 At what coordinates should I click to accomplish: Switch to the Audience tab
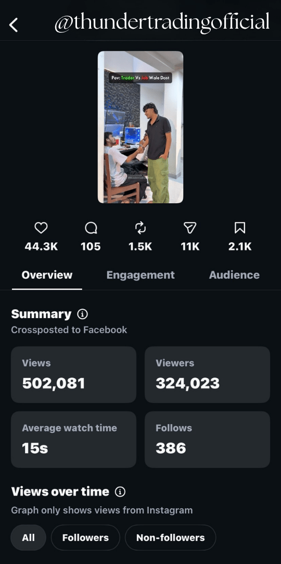234,275
